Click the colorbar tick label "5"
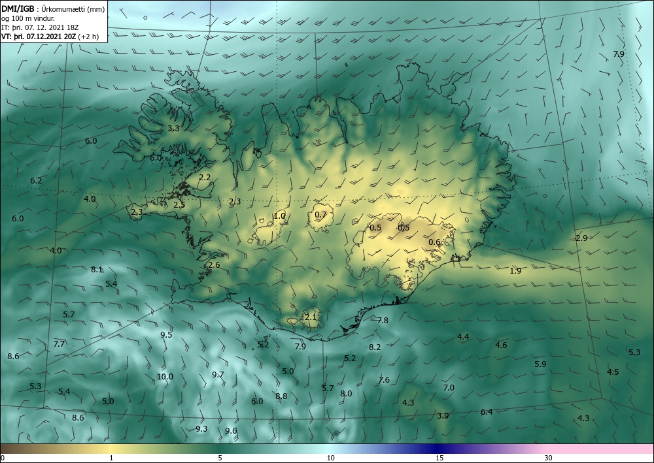This screenshot has width=654, height=463. pos(220,458)
